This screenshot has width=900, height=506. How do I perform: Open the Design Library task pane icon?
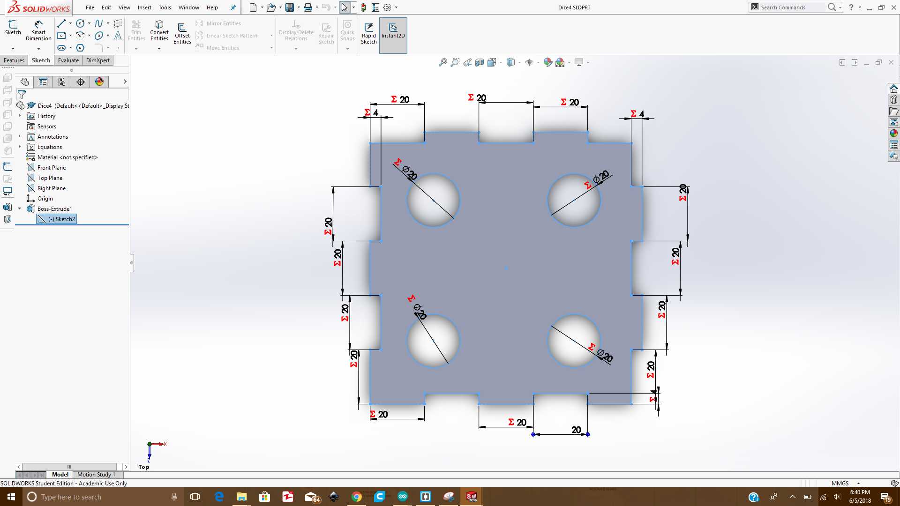tap(894, 99)
